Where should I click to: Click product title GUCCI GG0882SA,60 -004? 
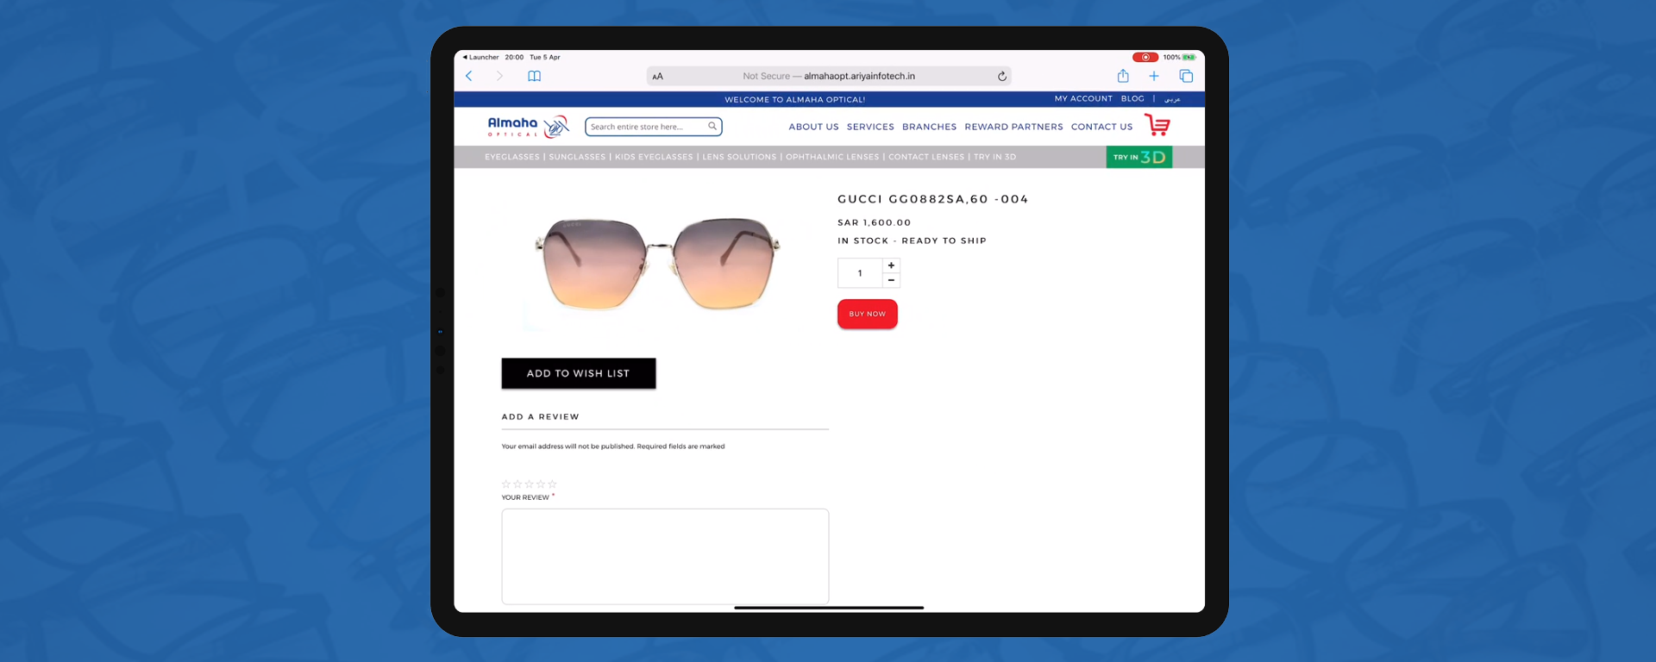[932, 199]
